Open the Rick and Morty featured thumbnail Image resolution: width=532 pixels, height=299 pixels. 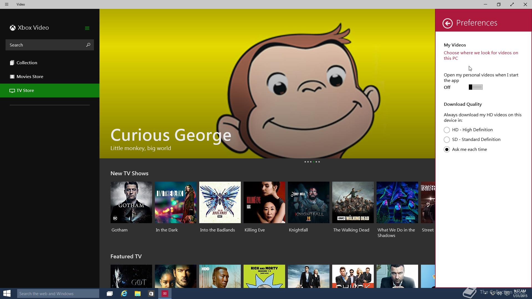(264, 276)
